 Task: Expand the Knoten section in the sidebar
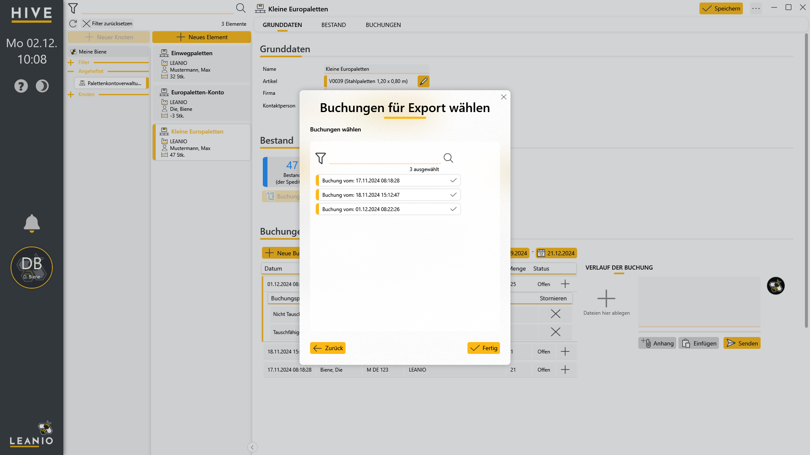point(71,94)
